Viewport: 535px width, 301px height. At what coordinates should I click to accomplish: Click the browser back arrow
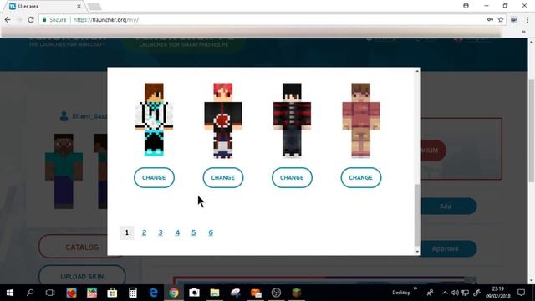tap(8, 20)
